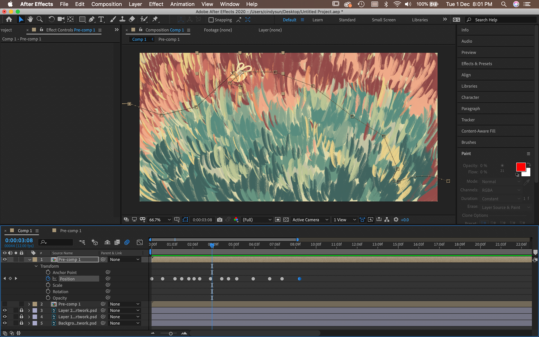Open the Active Camera view dropdown
The width and height of the screenshot is (539, 337).
(x=310, y=220)
